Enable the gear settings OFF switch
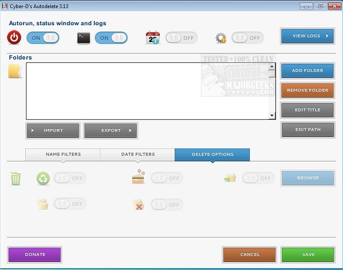Image resolution: width=343 pixels, height=270 pixels. point(248,38)
